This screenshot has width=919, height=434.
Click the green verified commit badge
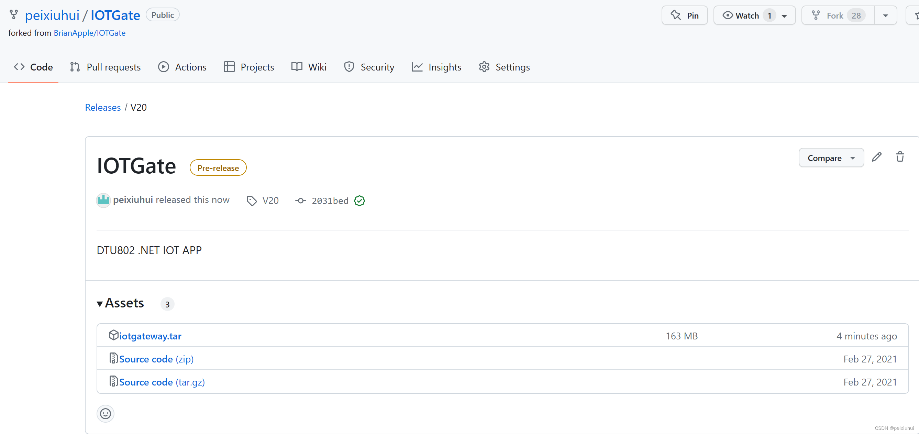coord(359,201)
